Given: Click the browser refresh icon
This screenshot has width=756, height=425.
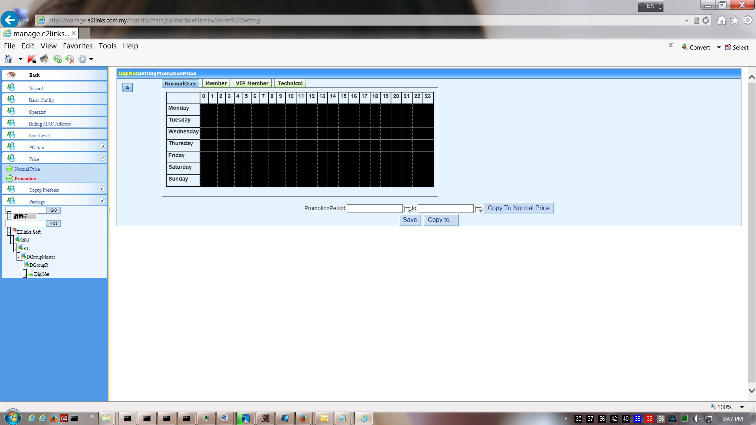Looking at the screenshot, I should point(706,20).
